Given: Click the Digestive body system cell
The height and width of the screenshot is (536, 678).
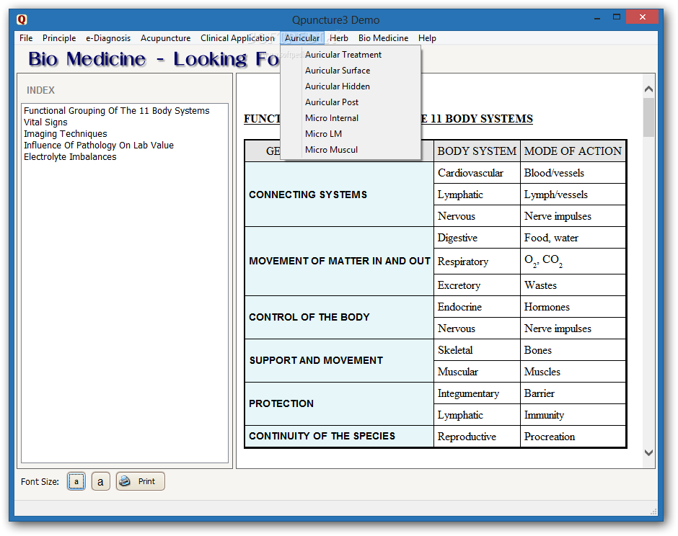Looking at the screenshot, I should [x=477, y=238].
